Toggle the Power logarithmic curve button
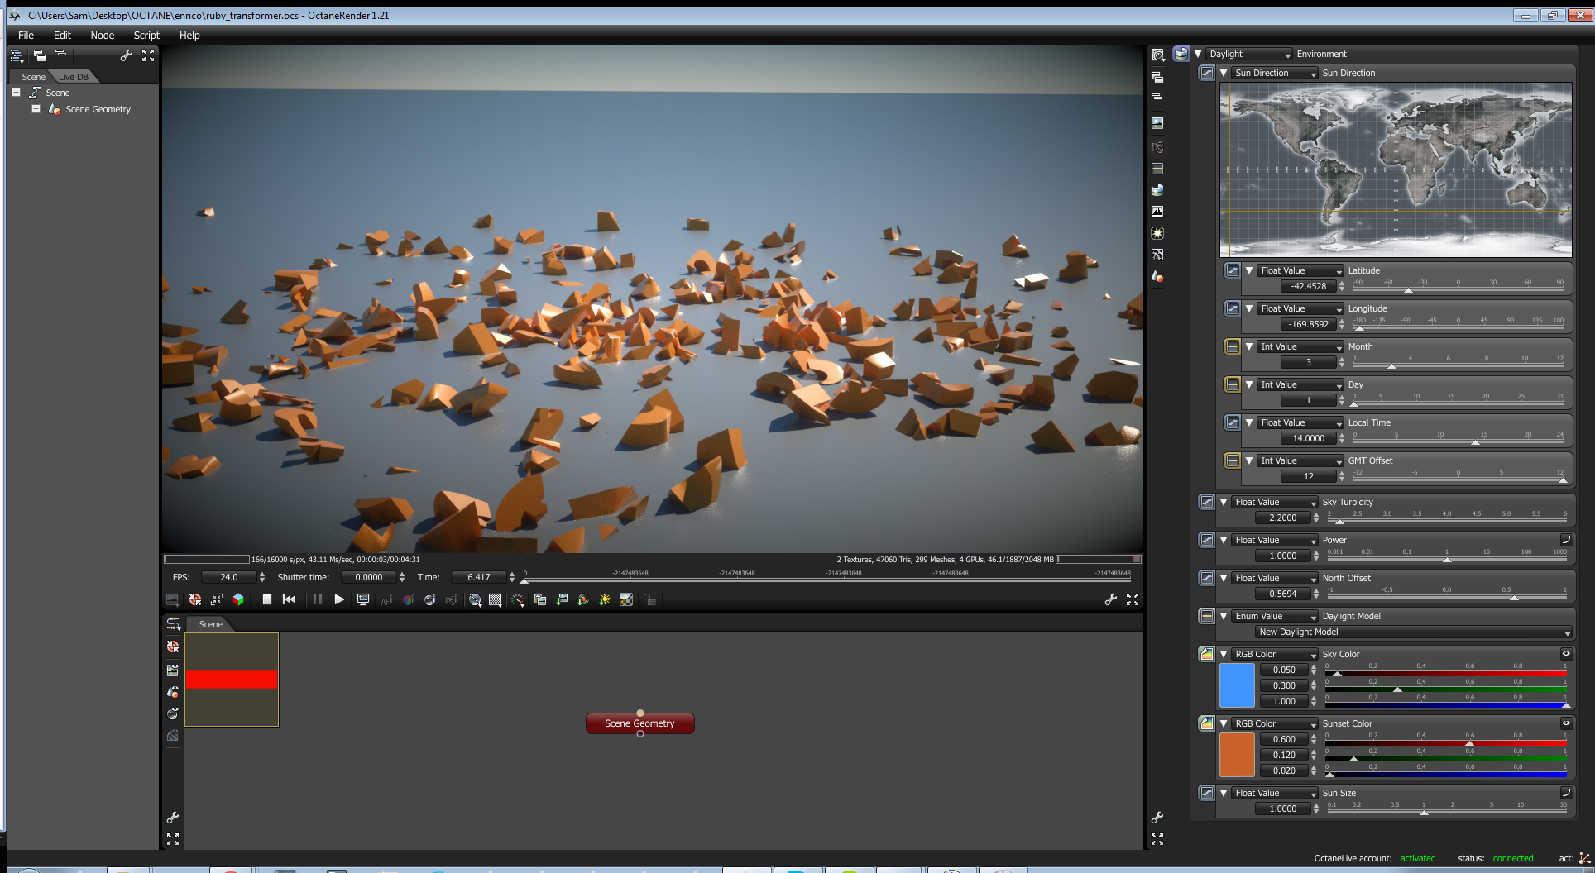 point(1565,540)
